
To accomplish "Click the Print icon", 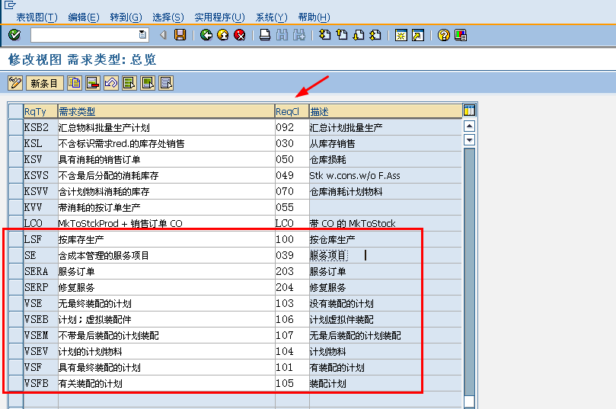I will tap(265, 35).
